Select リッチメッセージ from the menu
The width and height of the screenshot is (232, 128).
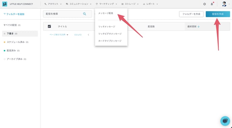tap(107, 27)
